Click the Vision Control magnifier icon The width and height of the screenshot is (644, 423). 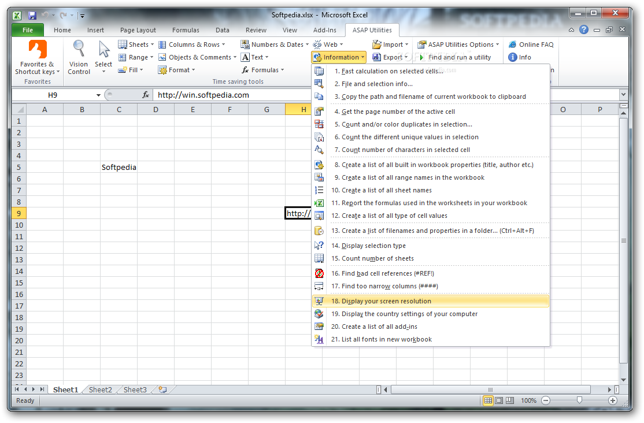(x=79, y=49)
